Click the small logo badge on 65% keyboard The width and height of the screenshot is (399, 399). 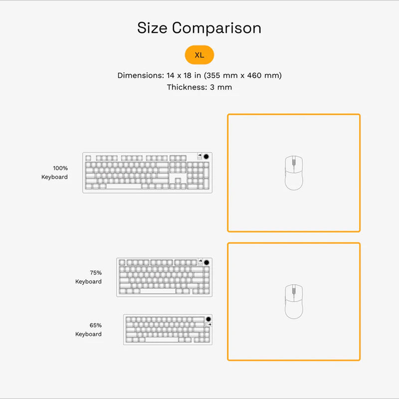click(x=209, y=325)
